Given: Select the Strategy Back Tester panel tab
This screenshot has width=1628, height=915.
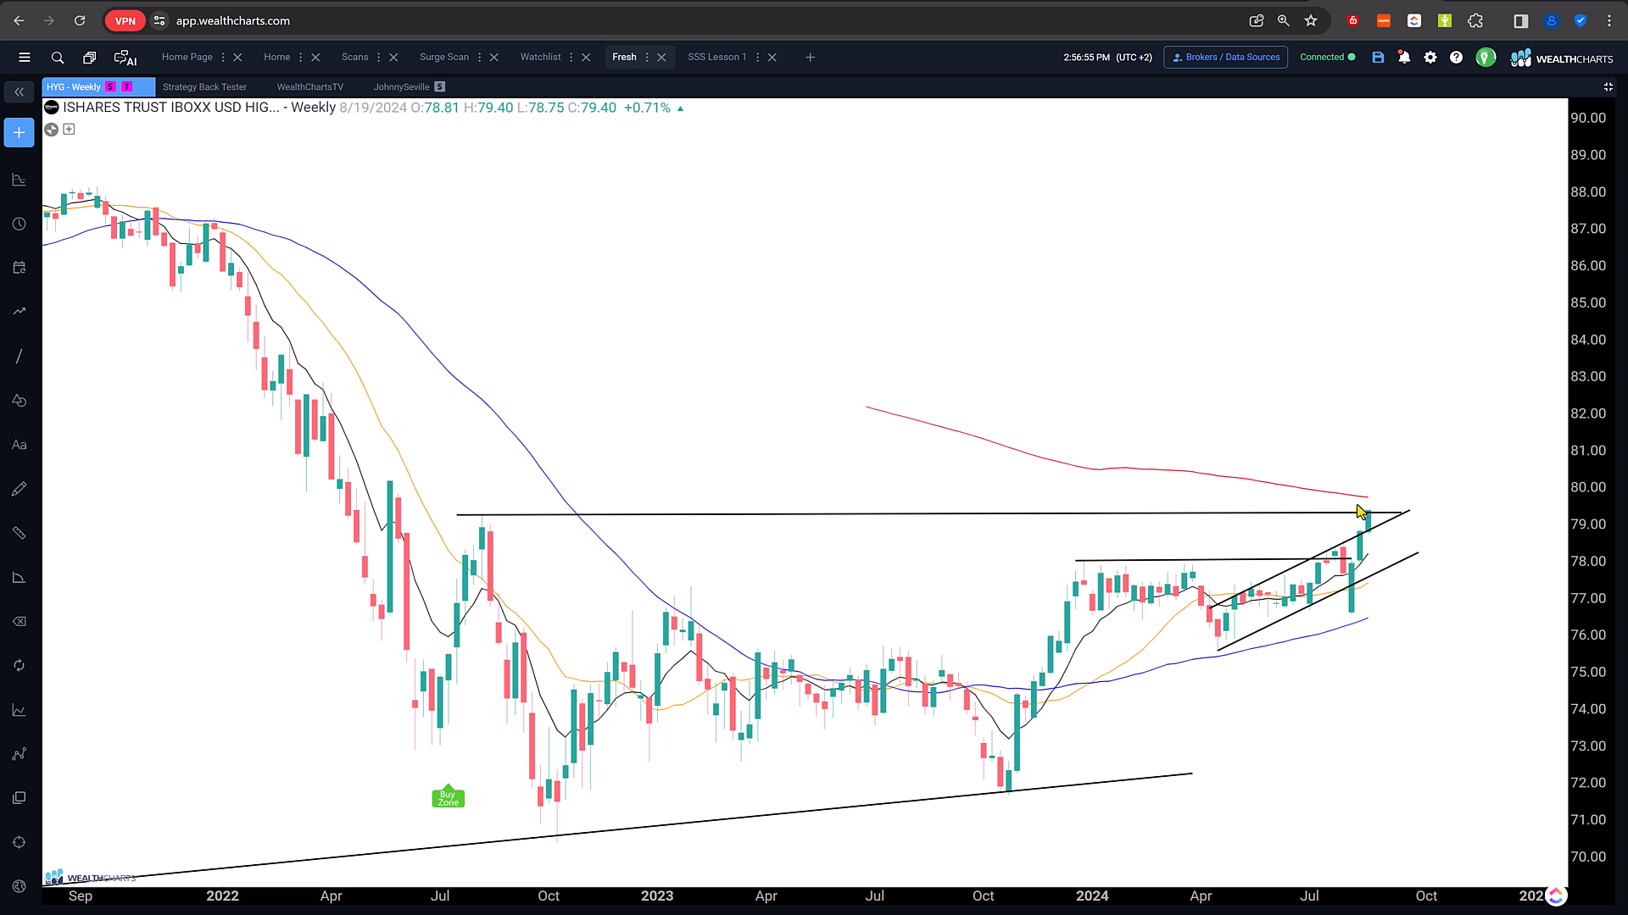Looking at the screenshot, I should coord(204,87).
